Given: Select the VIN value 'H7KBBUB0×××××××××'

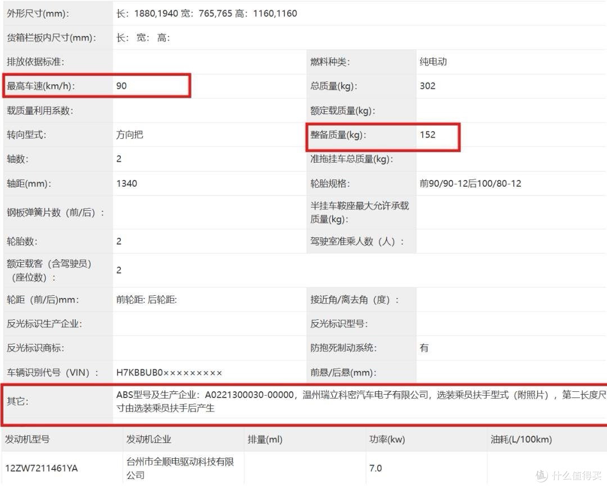Looking at the screenshot, I should tap(169, 373).
